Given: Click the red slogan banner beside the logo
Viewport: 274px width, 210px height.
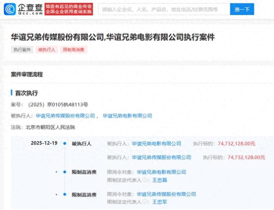Looking at the screenshot, I should pyautogui.click(x=68, y=9).
